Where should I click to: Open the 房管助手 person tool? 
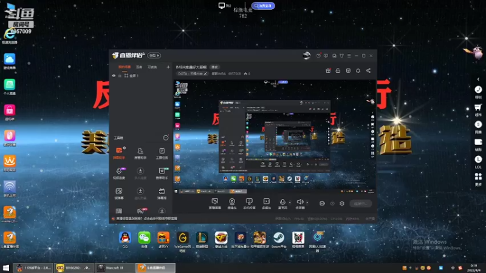pos(140,153)
